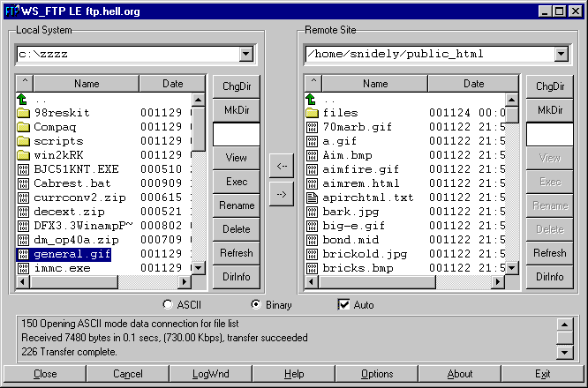Click the local sort-order caret column header

tap(25, 83)
